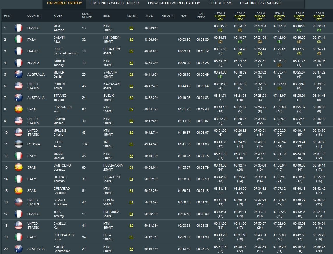Click the Spain flag beside Ivan Cervantes
Image resolution: width=333 pixels, height=254 pixels.
tap(19, 109)
